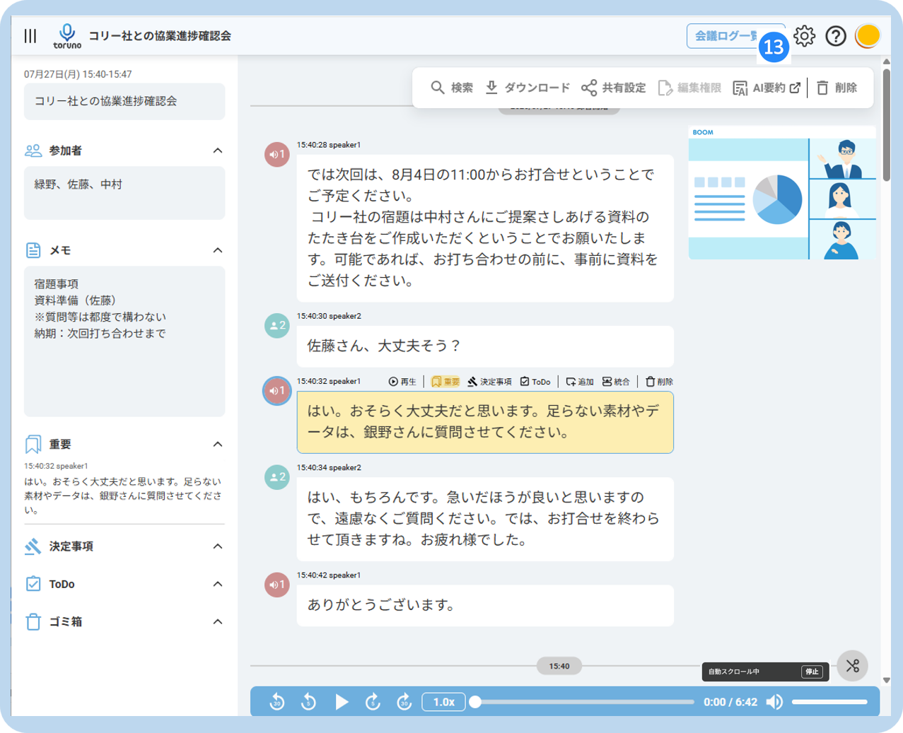Toggle the 重要 tag on highlighted utterance

click(445, 382)
